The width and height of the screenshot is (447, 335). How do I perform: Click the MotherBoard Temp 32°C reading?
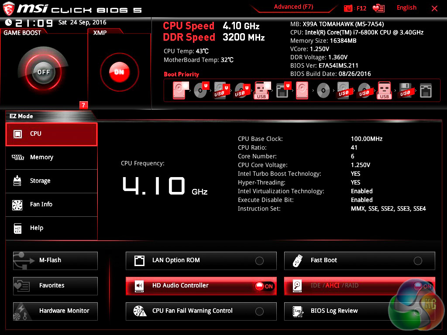pyautogui.click(x=199, y=60)
